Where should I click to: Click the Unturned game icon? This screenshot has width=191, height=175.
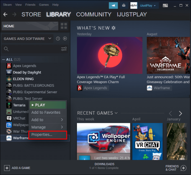pyautogui.click(x=9, y=112)
